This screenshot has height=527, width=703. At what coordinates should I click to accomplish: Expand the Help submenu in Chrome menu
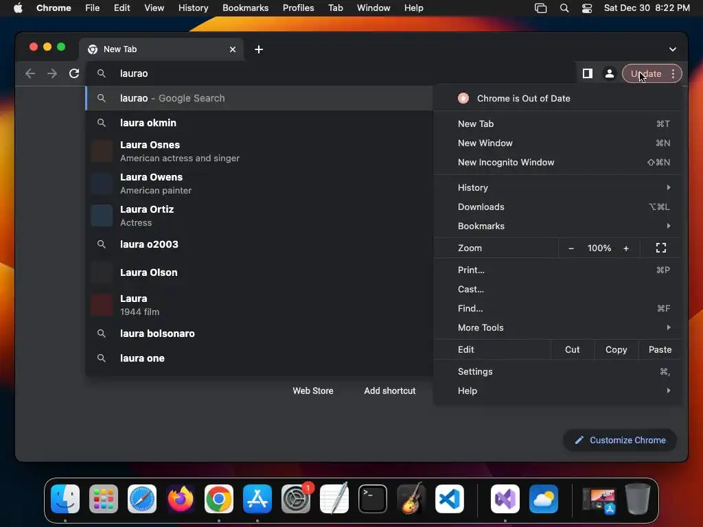[x=557, y=390]
